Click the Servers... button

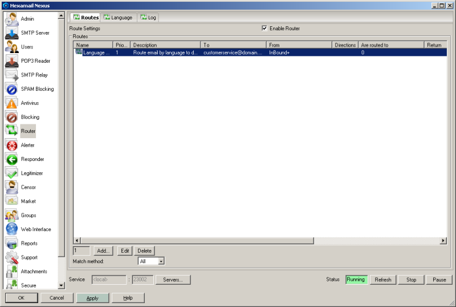(173, 280)
